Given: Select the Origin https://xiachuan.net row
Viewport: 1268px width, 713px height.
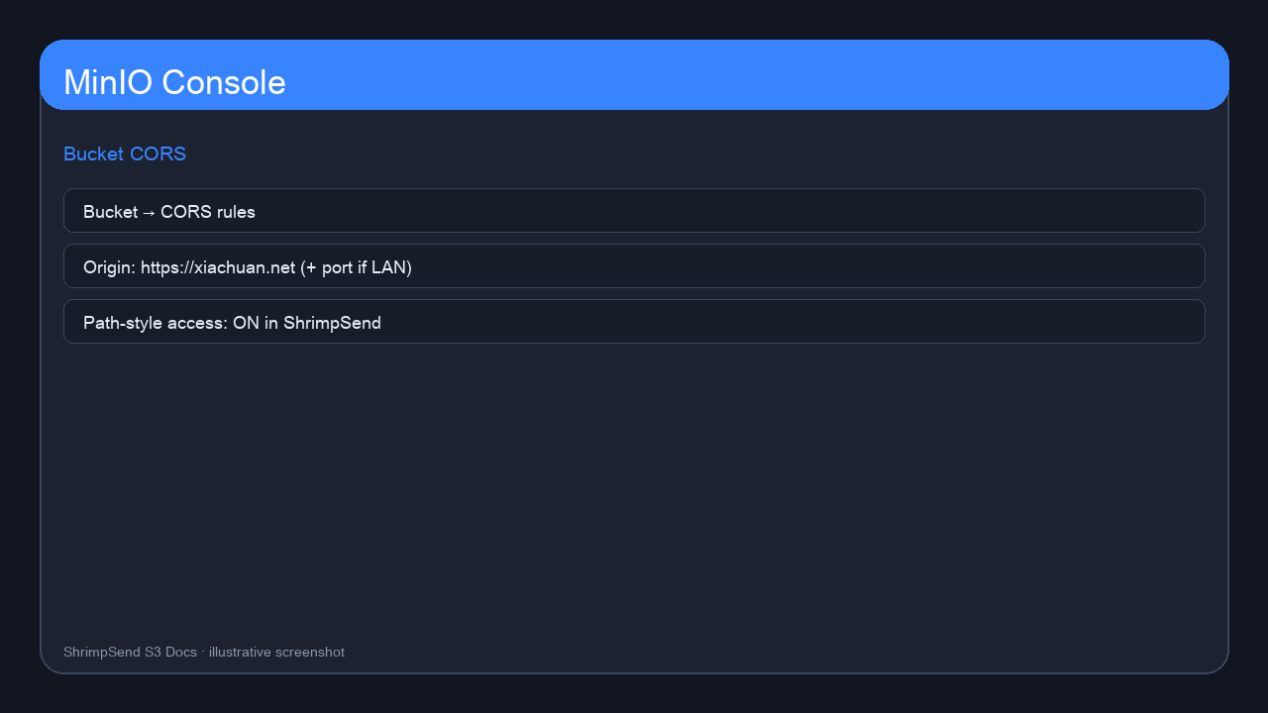Looking at the screenshot, I should (x=634, y=266).
